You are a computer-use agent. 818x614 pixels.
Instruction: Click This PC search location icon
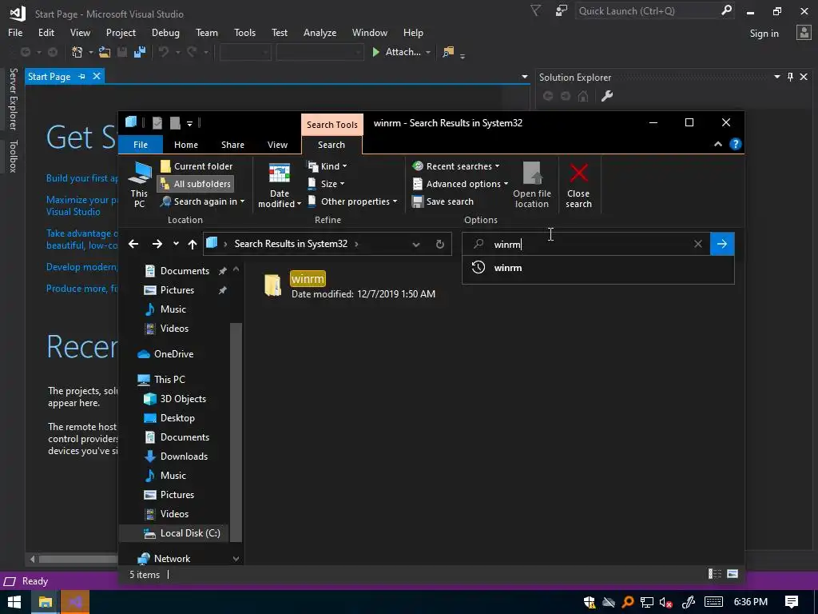coord(139,184)
